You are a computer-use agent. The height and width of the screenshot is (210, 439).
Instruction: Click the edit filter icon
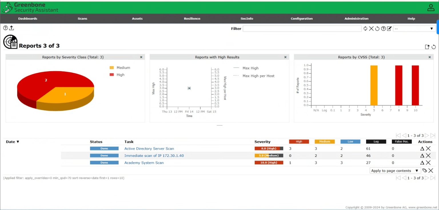click(389, 29)
